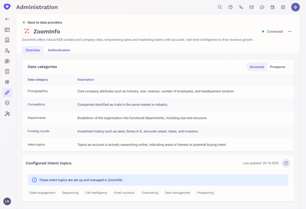Click the Prospecting topic chip
Screen dimensions: 306x209
[x=205, y=193]
